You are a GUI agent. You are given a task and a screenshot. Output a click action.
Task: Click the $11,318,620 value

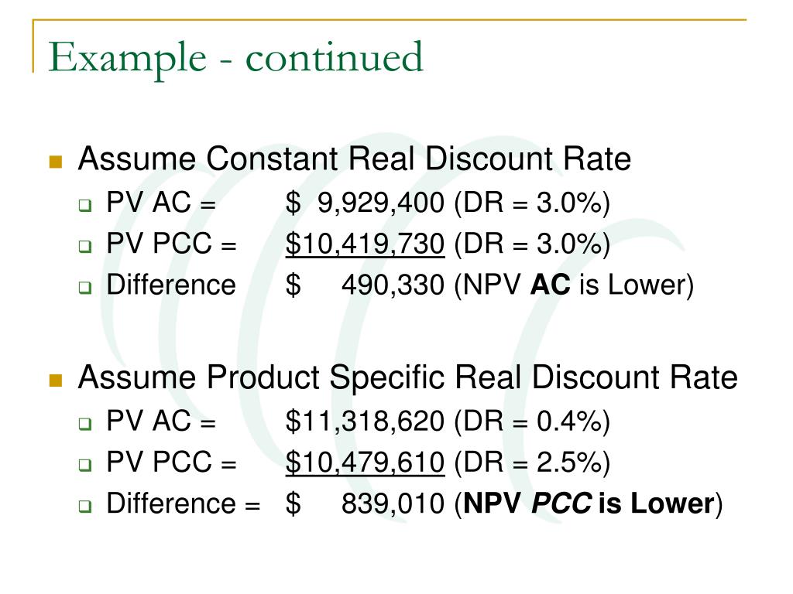(x=366, y=422)
